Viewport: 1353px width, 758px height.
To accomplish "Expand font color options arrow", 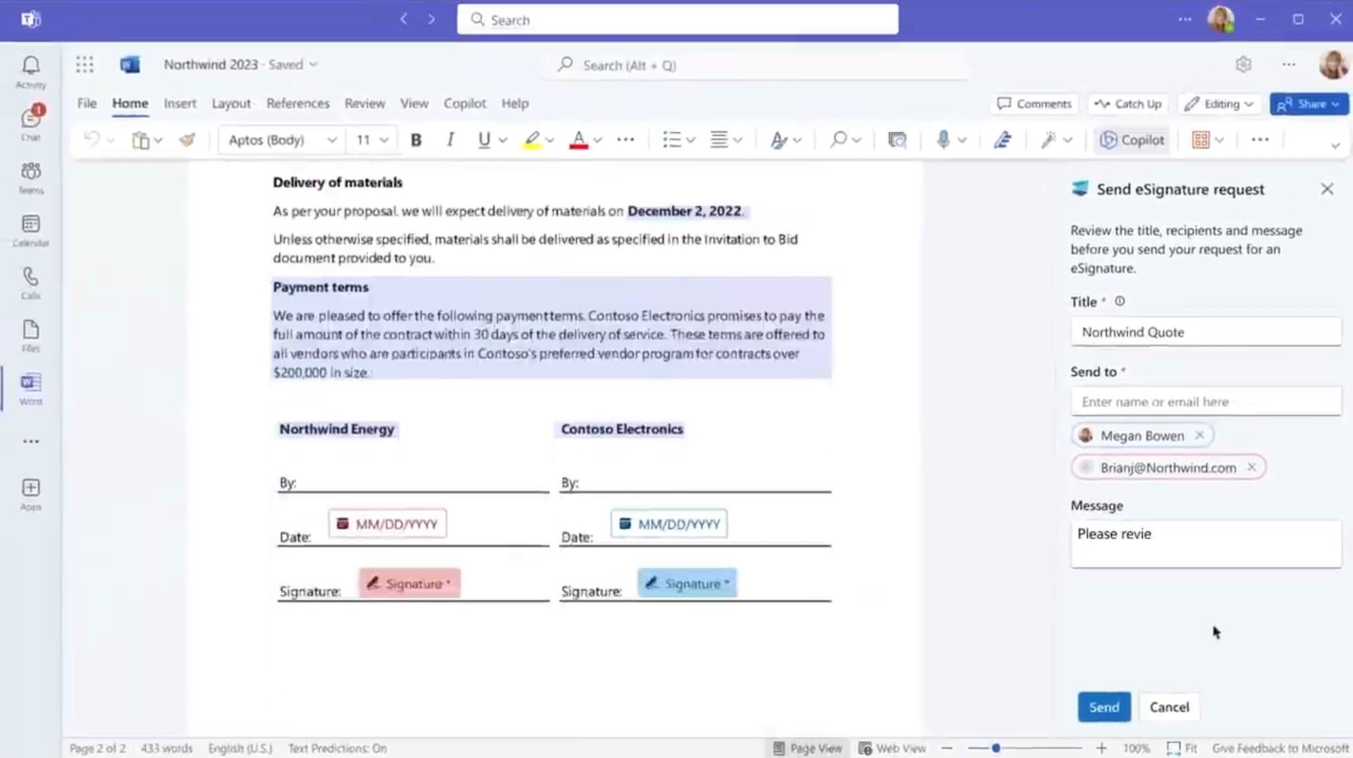I will [x=597, y=140].
